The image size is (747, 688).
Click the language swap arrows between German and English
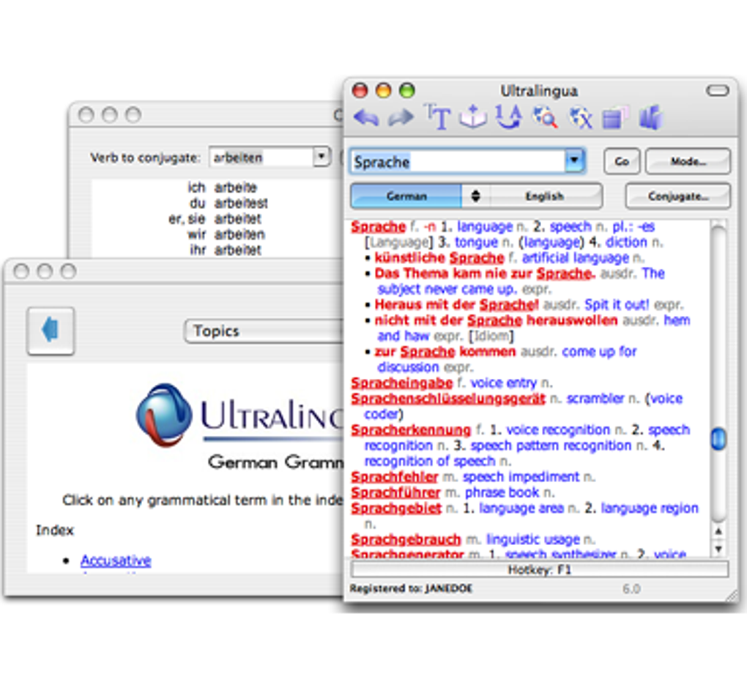point(475,196)
